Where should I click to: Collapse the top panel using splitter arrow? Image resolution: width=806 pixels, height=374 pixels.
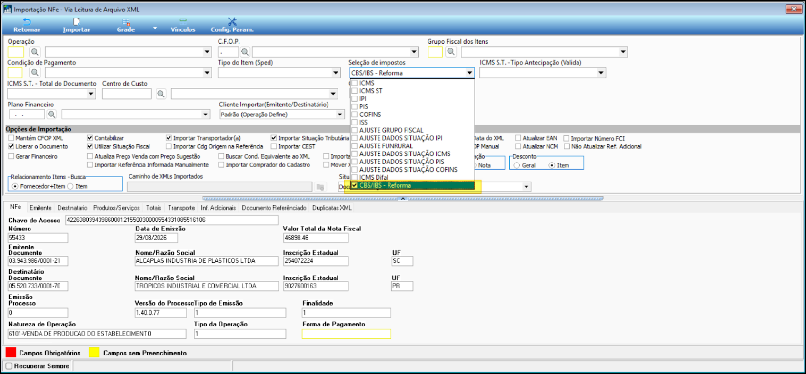point(403,198)
